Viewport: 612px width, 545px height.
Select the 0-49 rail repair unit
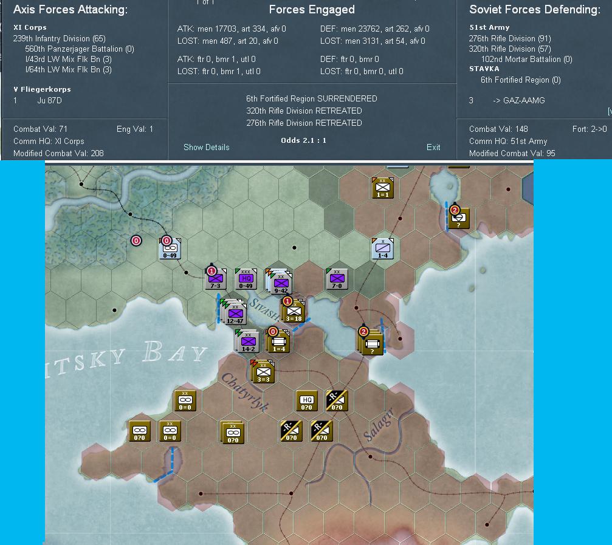[x=170, y=249]
